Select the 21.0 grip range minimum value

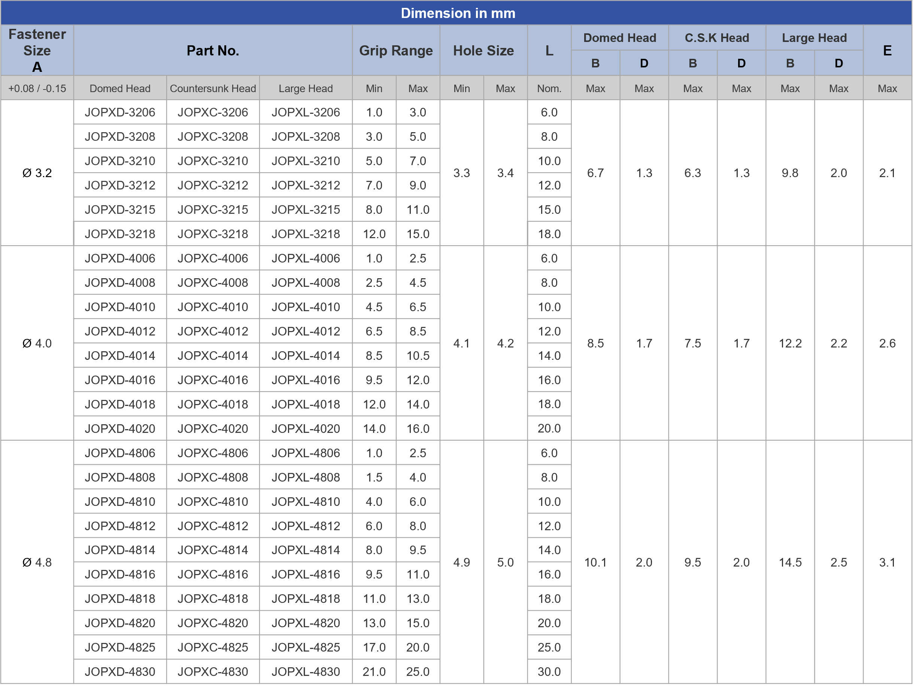coord(374,672)
